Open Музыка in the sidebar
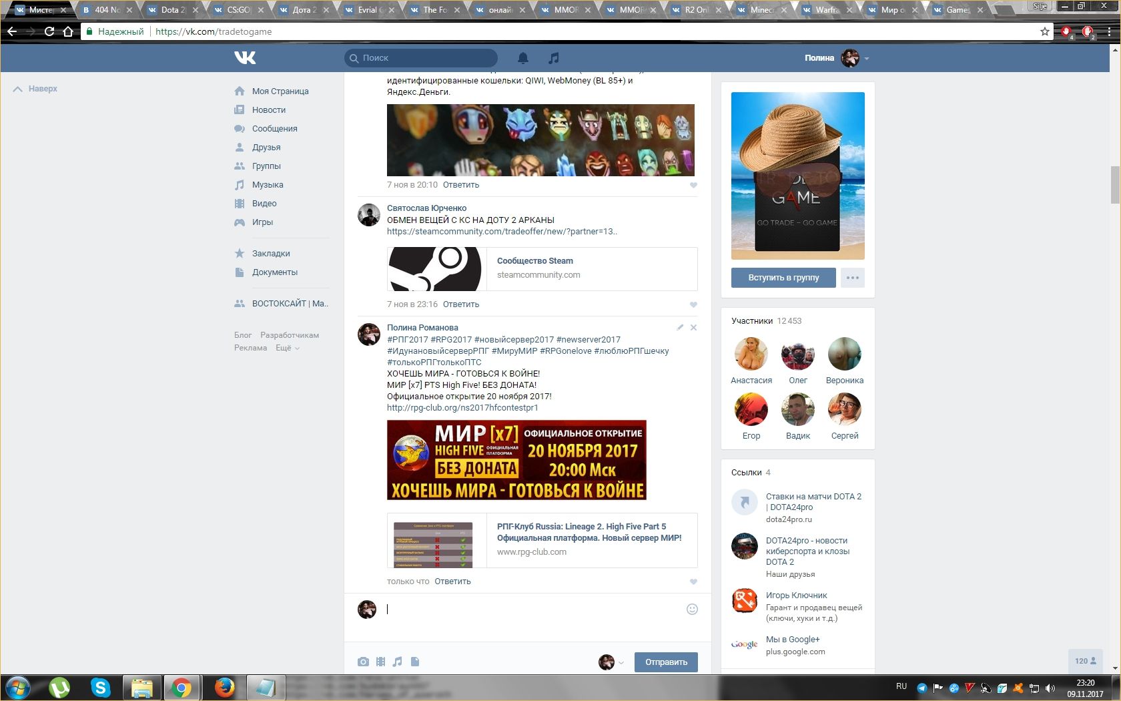The width and height of the screenshot is (1121, 701). coord(268,185)
